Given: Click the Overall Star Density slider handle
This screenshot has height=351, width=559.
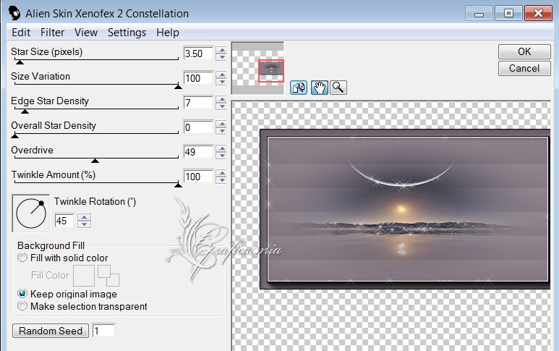Looking at the screenshot, I should pyautogui.click(x=14, y=136).
